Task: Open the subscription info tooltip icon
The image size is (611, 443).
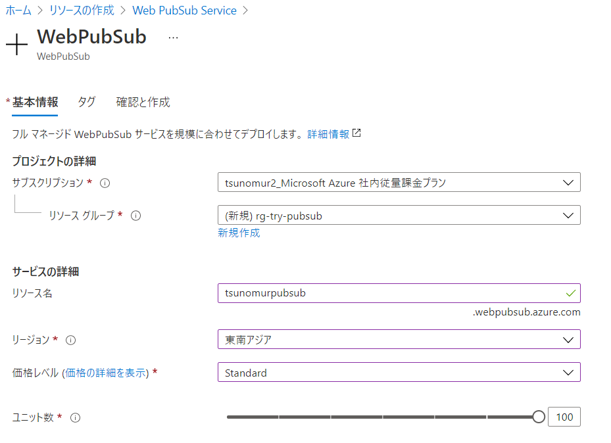Action: 104,183
